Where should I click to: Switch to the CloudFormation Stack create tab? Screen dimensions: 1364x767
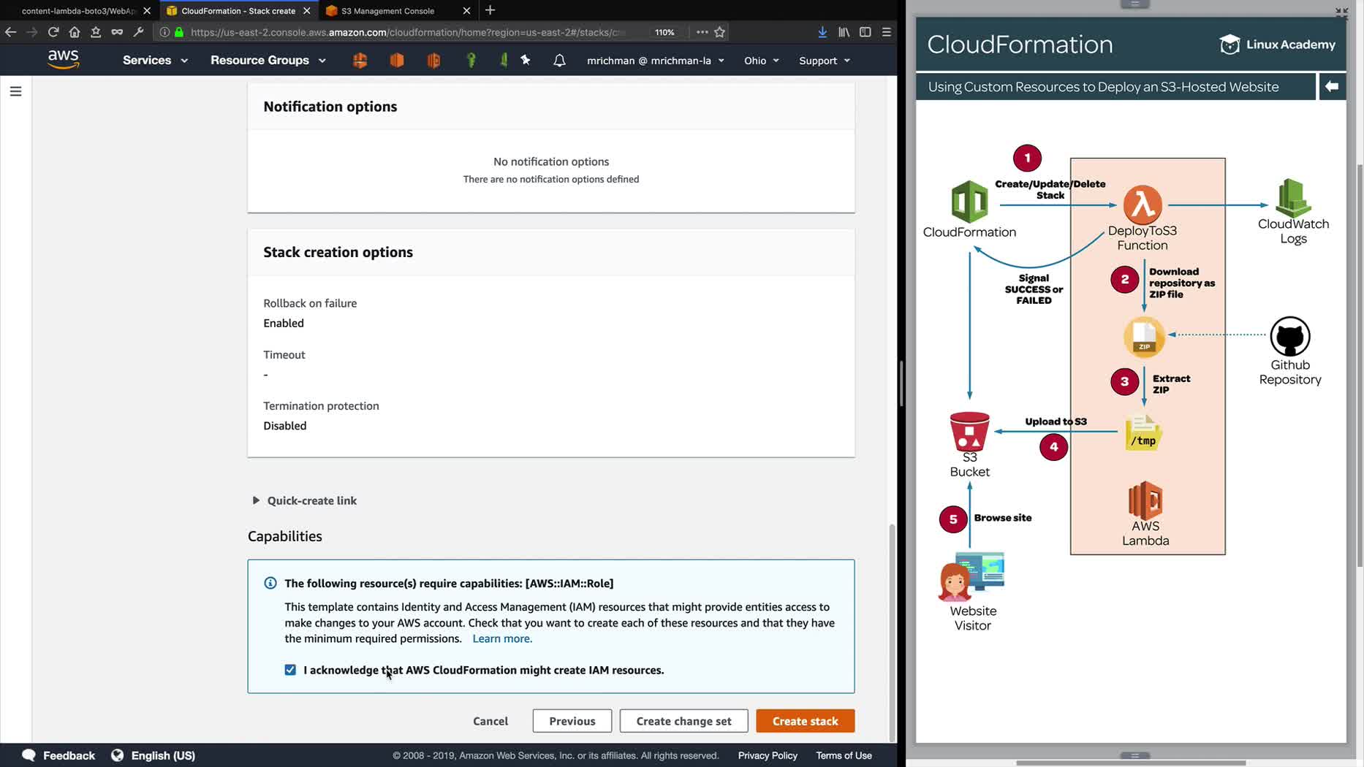[238, 11]
